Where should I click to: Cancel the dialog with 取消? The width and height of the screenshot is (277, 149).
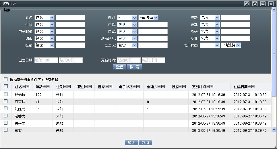click(145, 143)
